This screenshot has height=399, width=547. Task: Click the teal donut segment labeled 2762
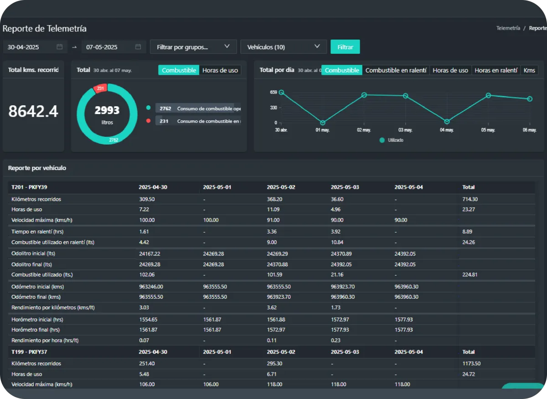click(114, 140)
